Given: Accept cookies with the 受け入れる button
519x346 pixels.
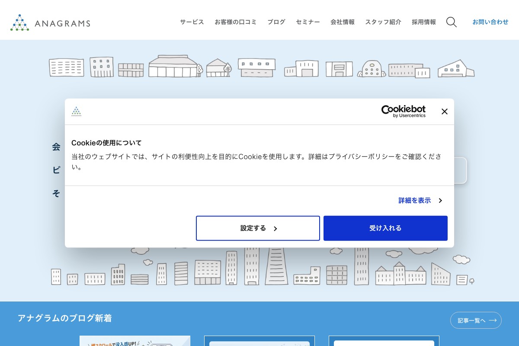Looking at the screenshot, I should pos(385,228).
